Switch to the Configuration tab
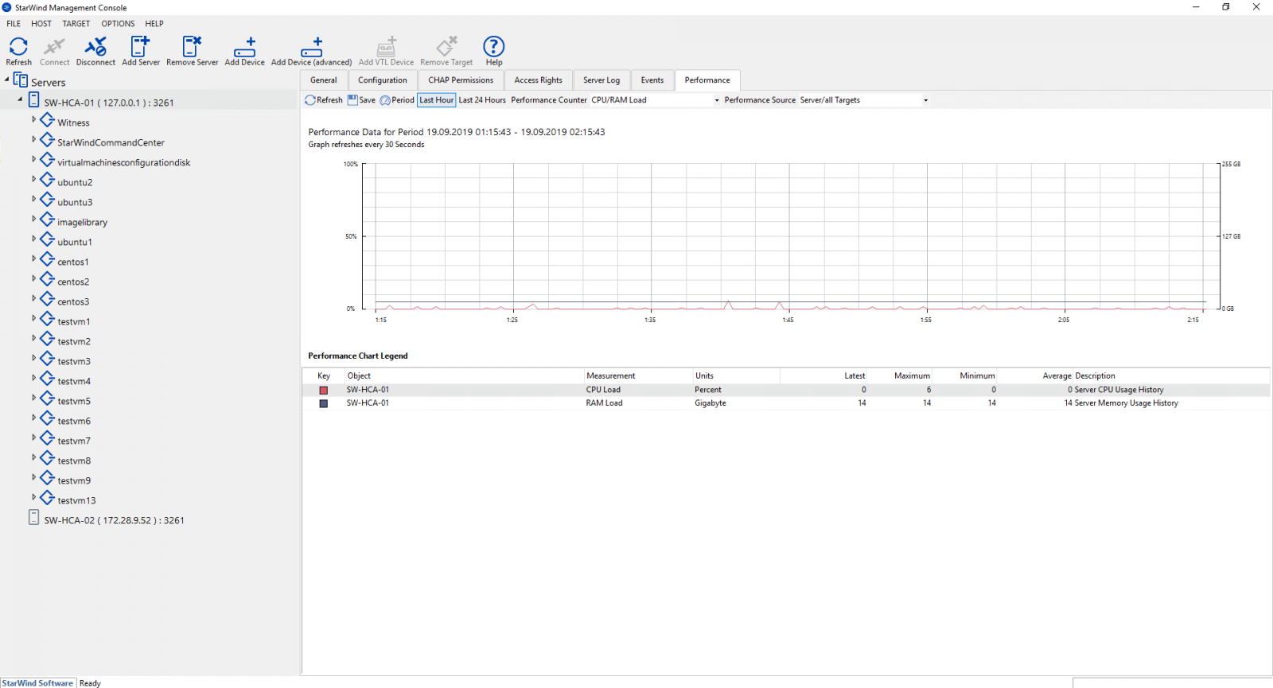Viewport: 1273px width, 688px height. 383,80
